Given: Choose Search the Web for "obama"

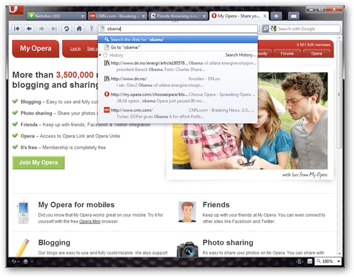Looking at the screenshot, I should pos(178,39).
